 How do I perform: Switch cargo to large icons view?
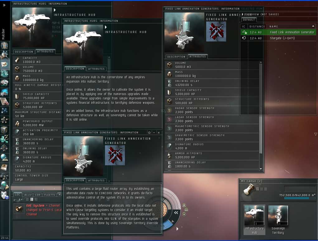258,189
